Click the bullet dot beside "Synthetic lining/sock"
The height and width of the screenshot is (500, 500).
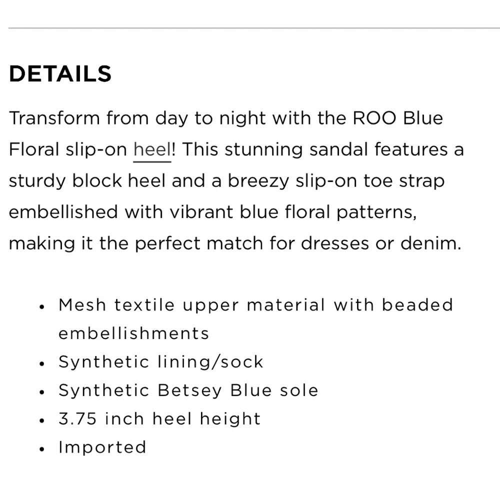(x=42, y=363)
